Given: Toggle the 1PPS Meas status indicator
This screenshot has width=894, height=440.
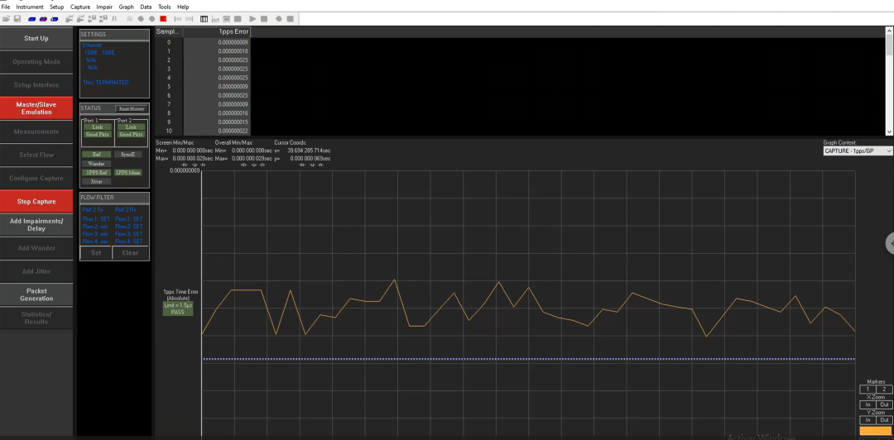Looking at the screenshot, I should click(127, 172).
